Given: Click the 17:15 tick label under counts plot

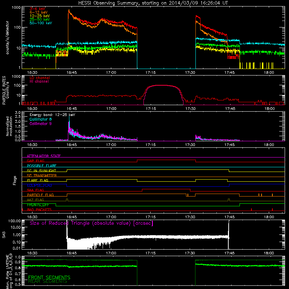Looking at the screenshot, I should [x=150, y=73].
